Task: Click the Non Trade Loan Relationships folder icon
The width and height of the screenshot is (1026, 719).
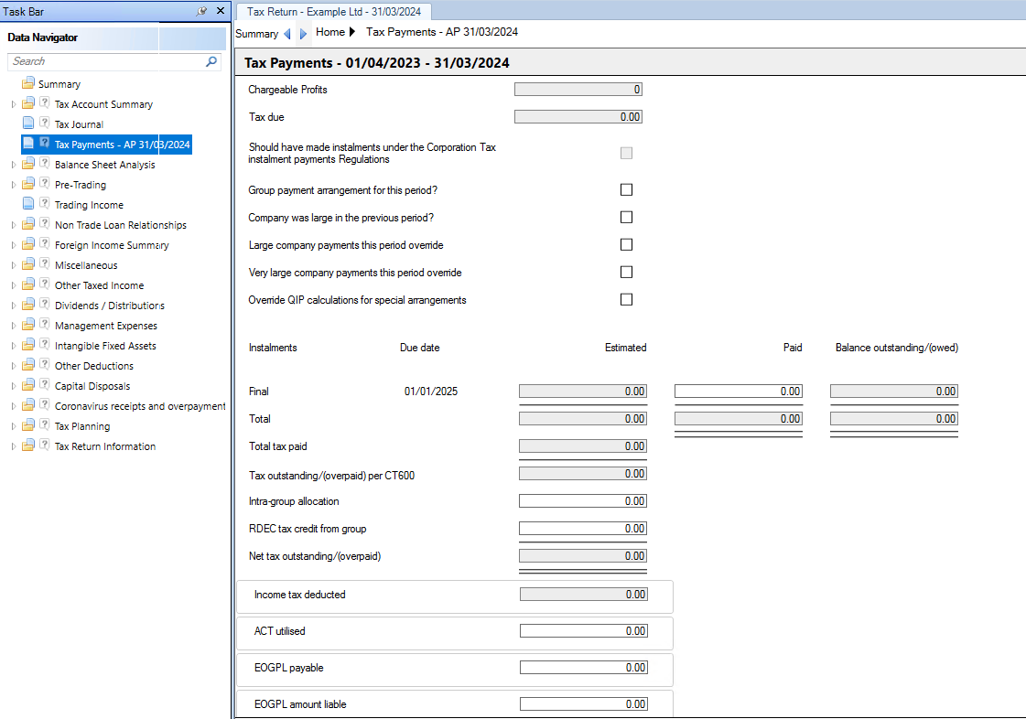Action: pyautogui.click(x=28, y=224)
